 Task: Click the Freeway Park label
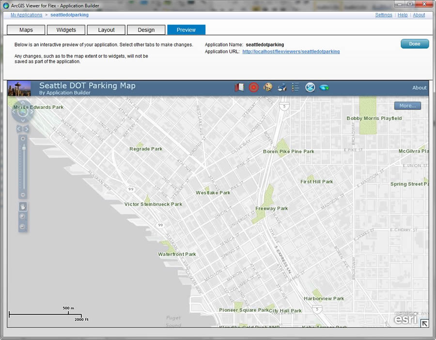272,208
